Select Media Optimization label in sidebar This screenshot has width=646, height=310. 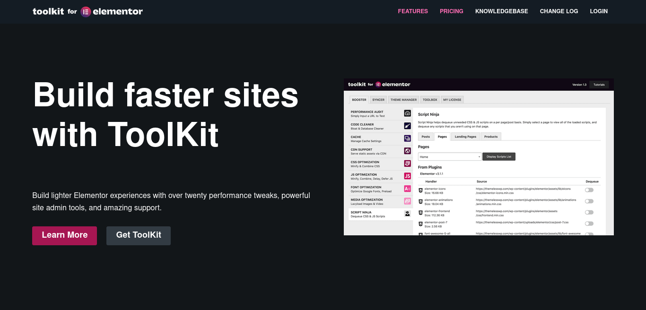pos(367,200)
